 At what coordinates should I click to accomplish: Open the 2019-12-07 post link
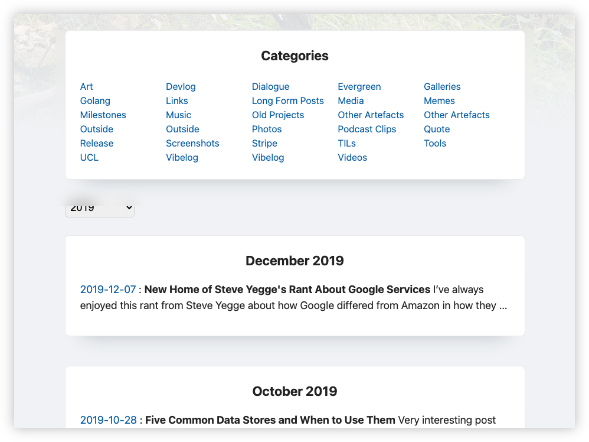108,290
